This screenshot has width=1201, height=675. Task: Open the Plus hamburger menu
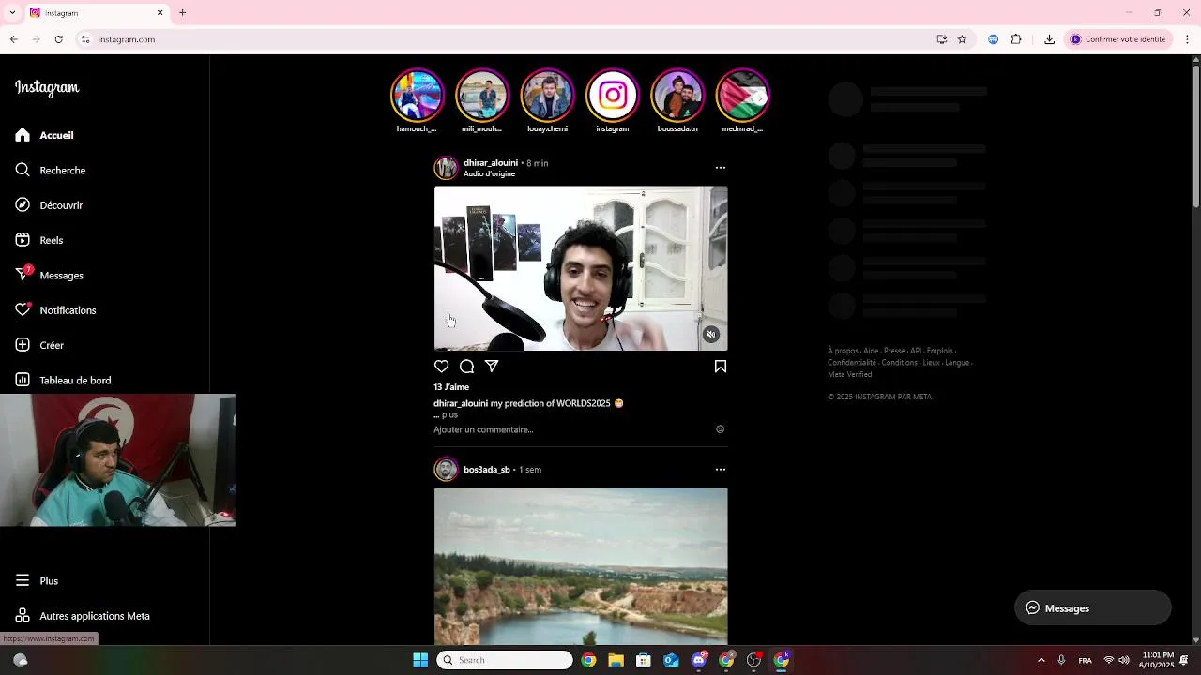pos(37,581)
